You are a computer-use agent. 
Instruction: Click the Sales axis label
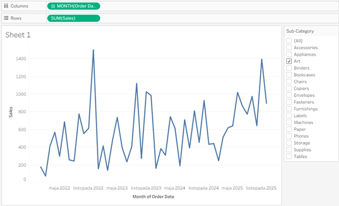pos(11,112)
